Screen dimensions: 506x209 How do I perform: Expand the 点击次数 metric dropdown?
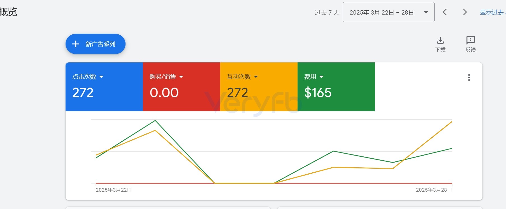pyautogui.click(x=88, y=77)
